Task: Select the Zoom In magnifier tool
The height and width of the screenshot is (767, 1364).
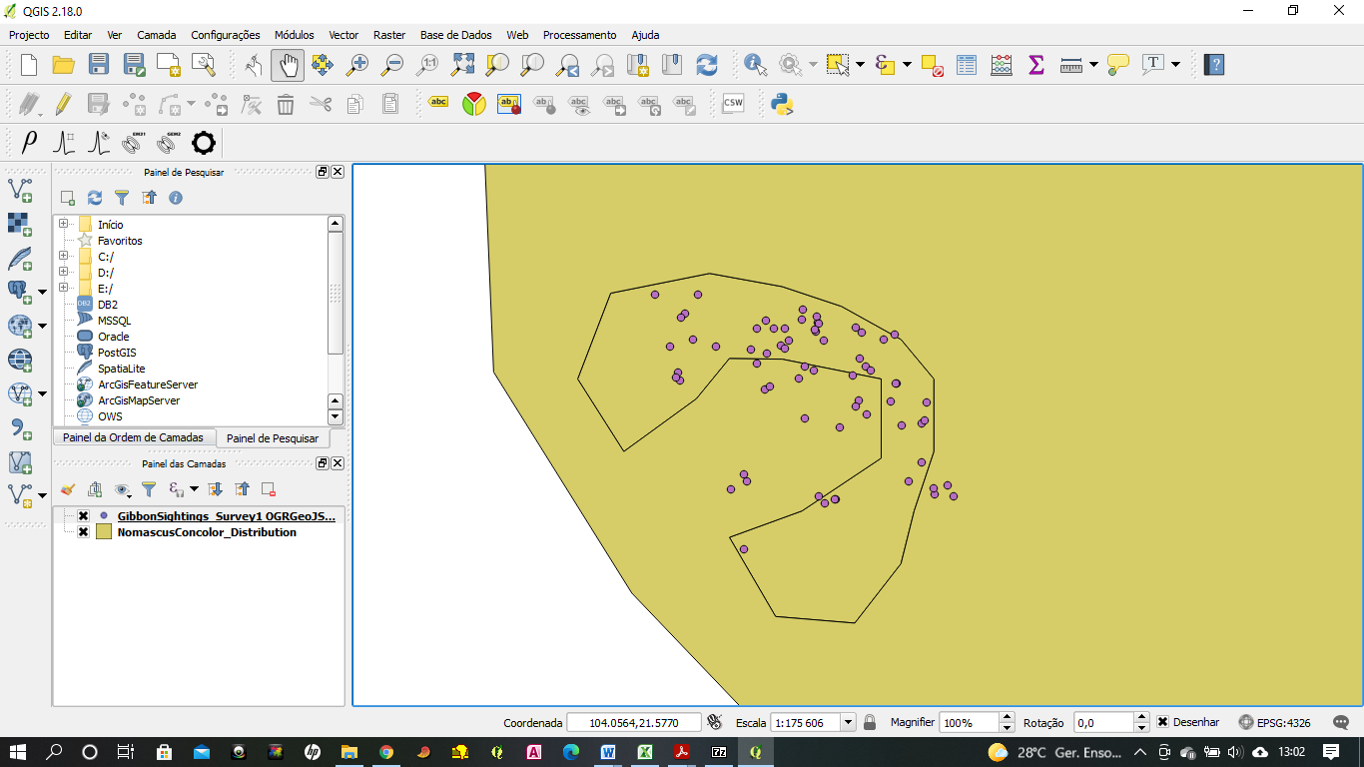Action: point(356,65)
